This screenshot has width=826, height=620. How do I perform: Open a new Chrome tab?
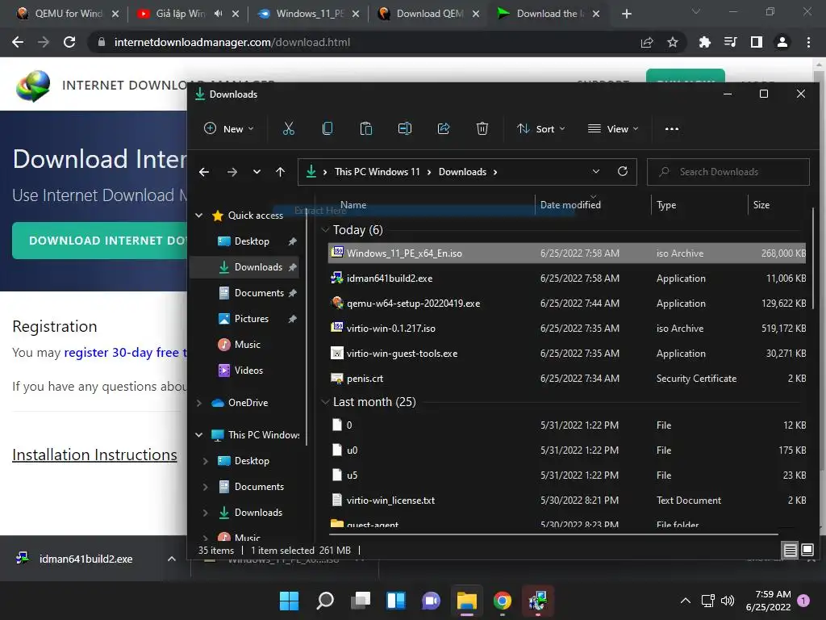[626, 14]
